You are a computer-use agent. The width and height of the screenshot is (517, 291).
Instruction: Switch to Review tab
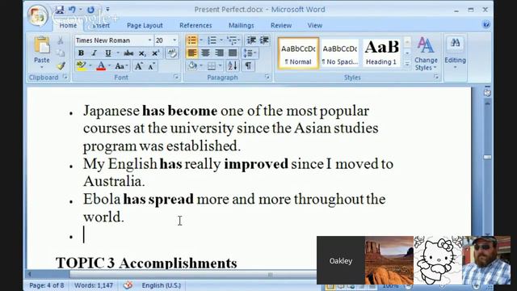tap(281, 25)
